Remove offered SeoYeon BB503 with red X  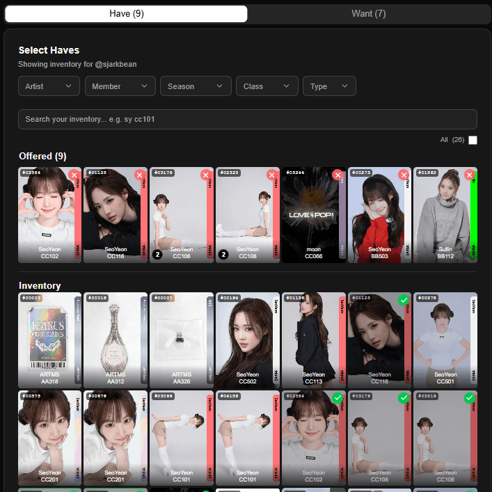[404, 175]
